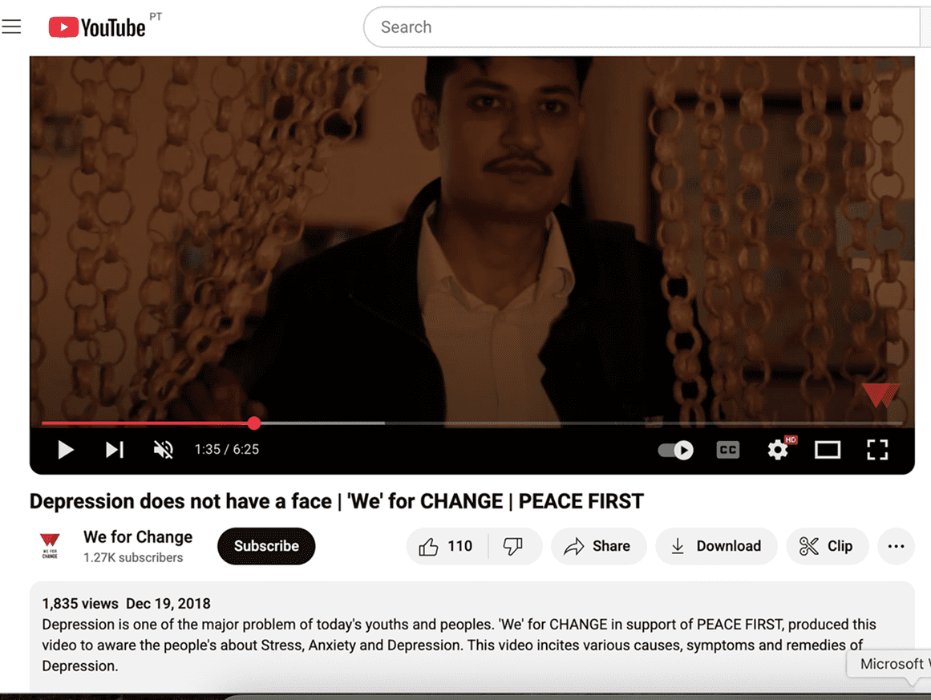The width and height of the screenshot is (931, 700).
Task: Unmute the video volume icon
Action: [164, 450]
